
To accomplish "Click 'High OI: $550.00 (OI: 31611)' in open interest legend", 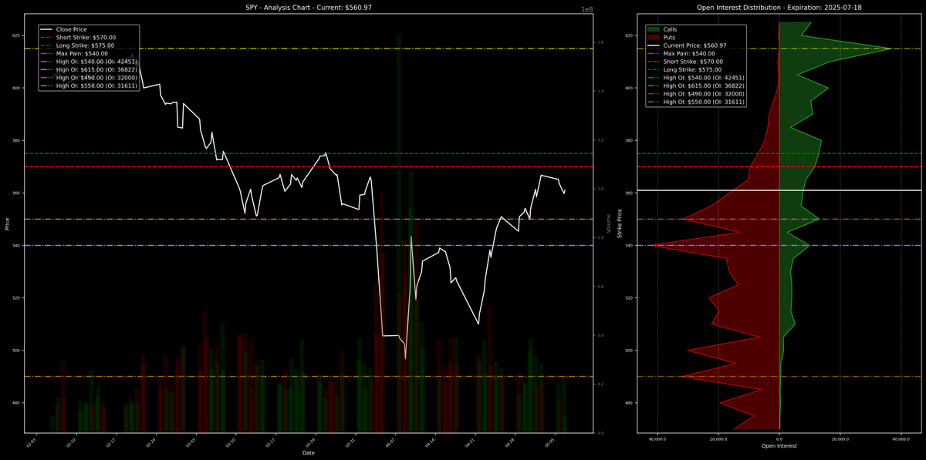I will click(703, 102).
